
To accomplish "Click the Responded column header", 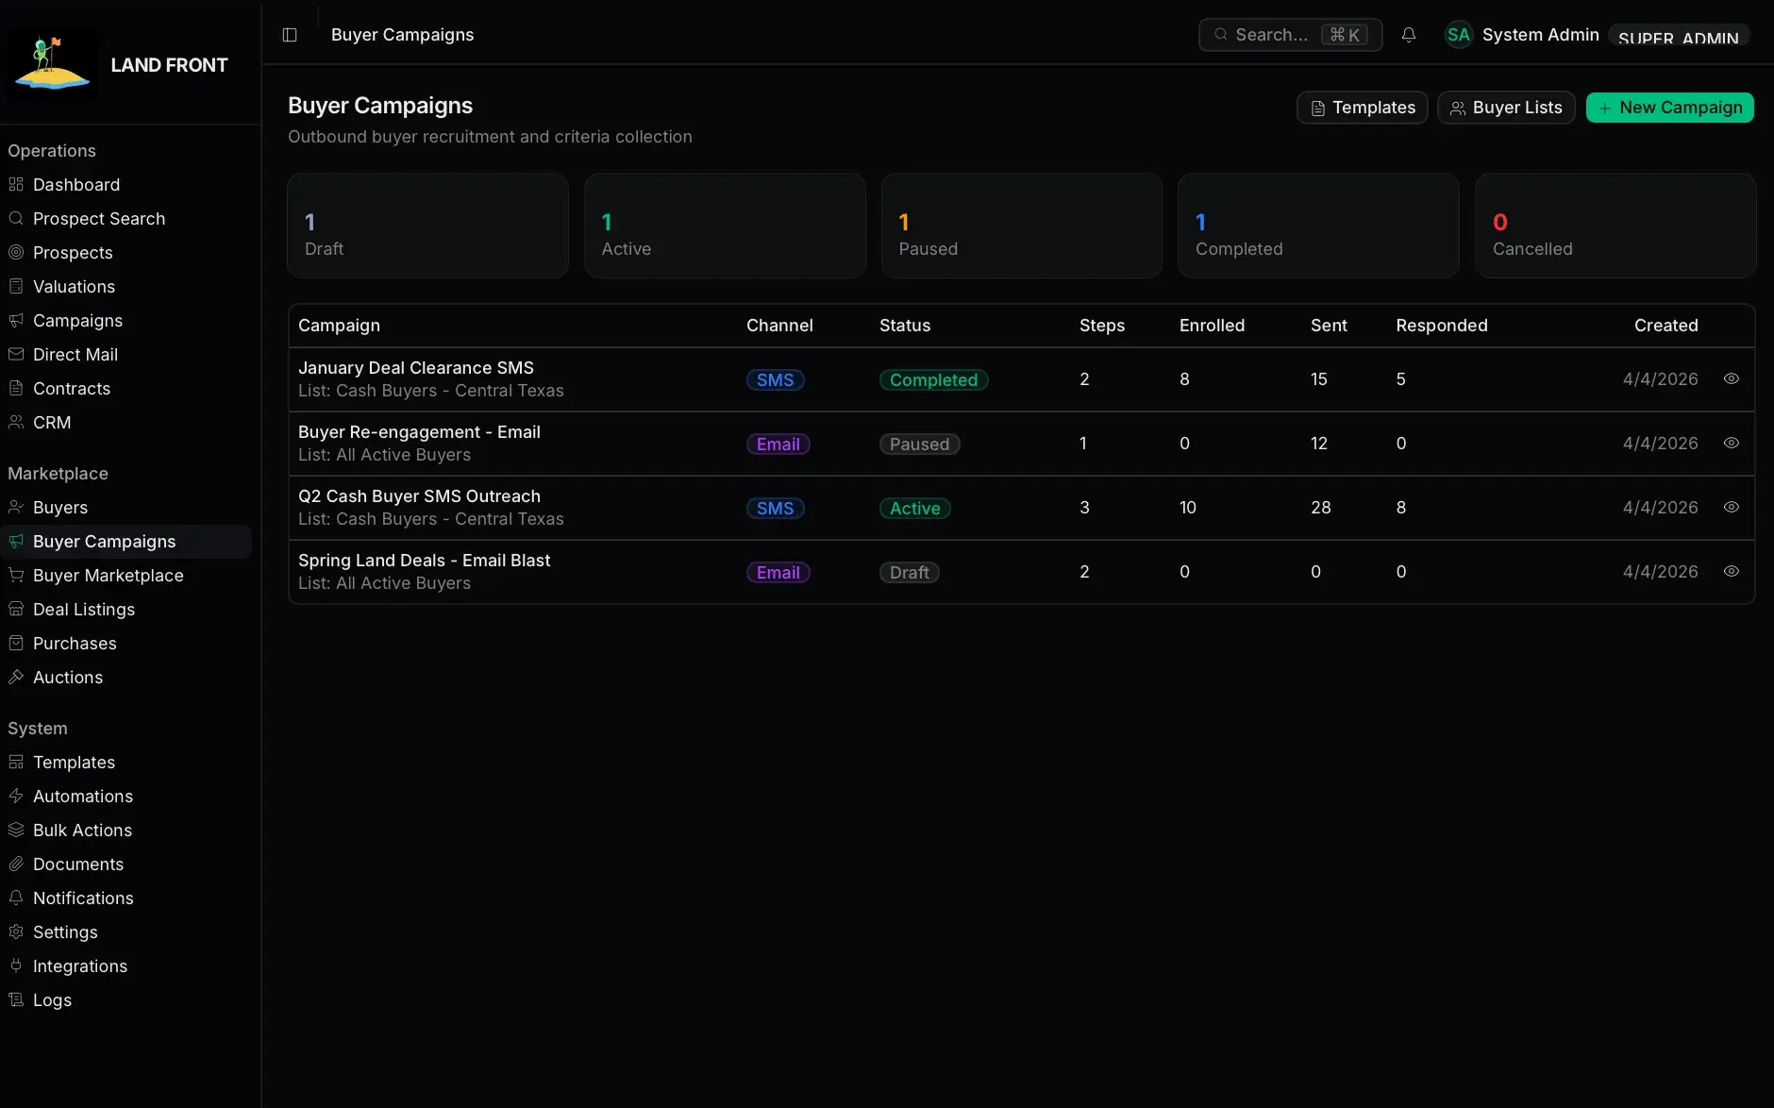I will [x=1441, y=326].
